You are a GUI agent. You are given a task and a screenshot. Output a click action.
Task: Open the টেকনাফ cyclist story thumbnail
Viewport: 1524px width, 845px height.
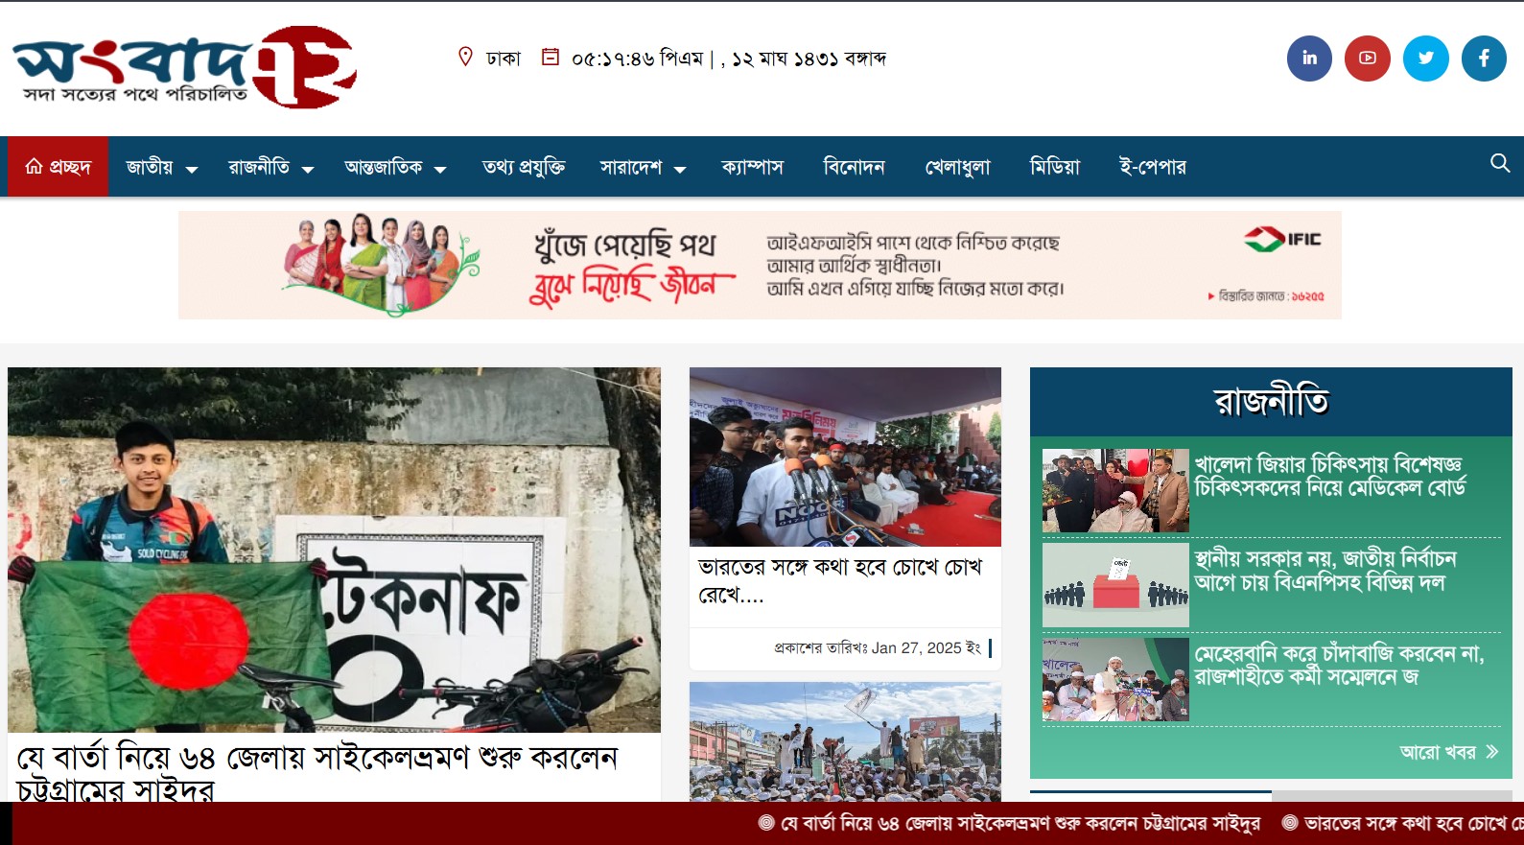(x=334, y=550)
